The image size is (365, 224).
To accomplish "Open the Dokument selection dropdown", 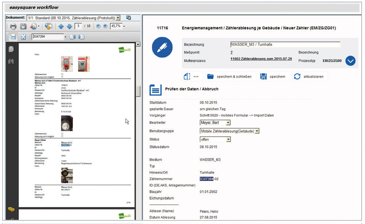I will (x=118, y=18).
